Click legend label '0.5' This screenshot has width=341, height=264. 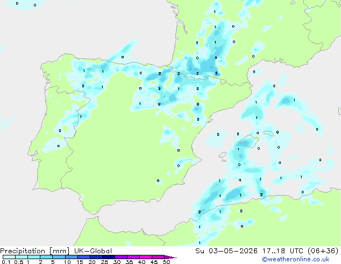click(19, 262)
